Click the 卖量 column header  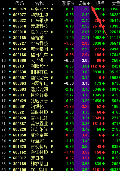(x=116, y=3)
